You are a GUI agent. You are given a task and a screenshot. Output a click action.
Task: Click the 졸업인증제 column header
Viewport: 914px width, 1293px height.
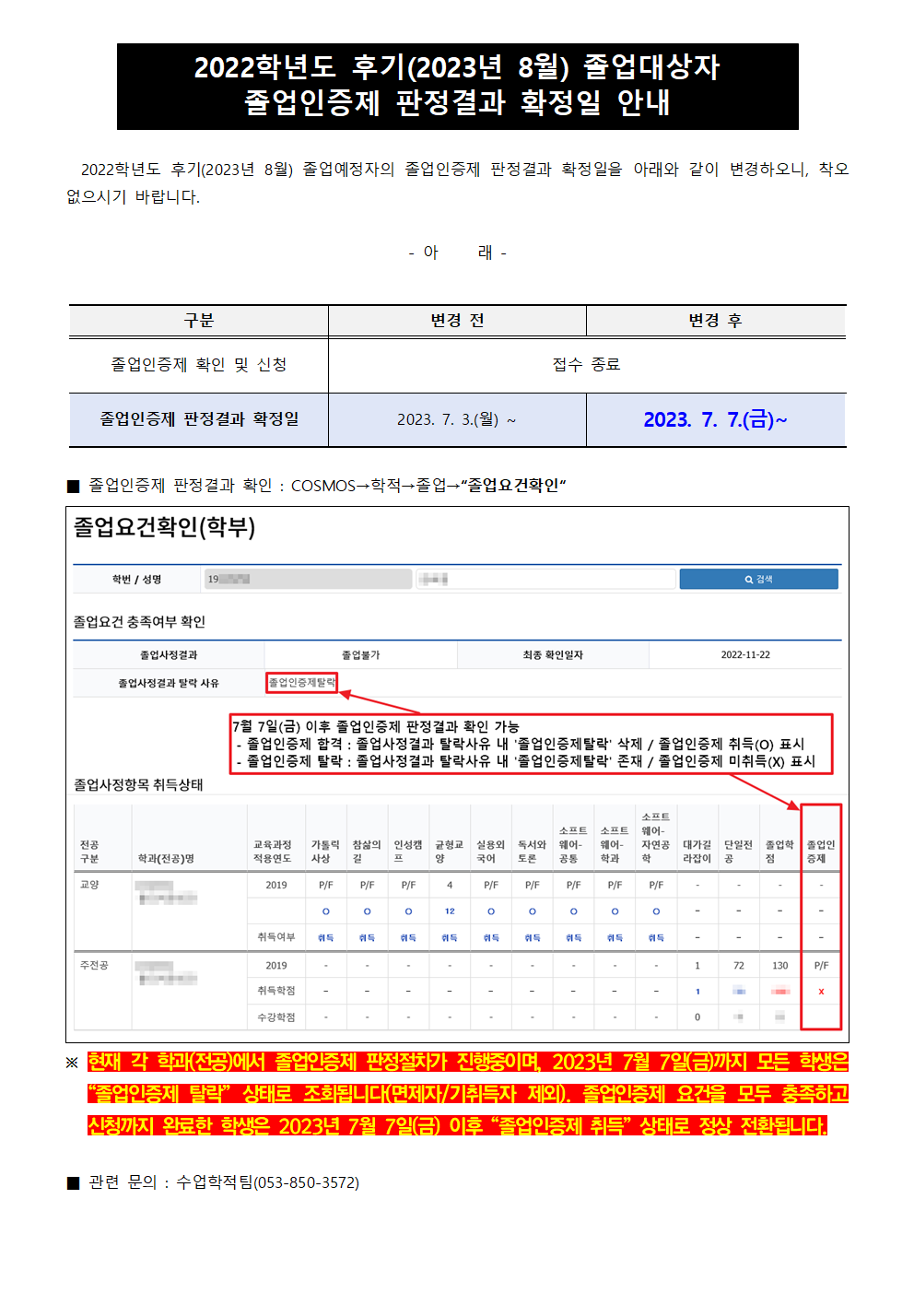pos(821,851)
